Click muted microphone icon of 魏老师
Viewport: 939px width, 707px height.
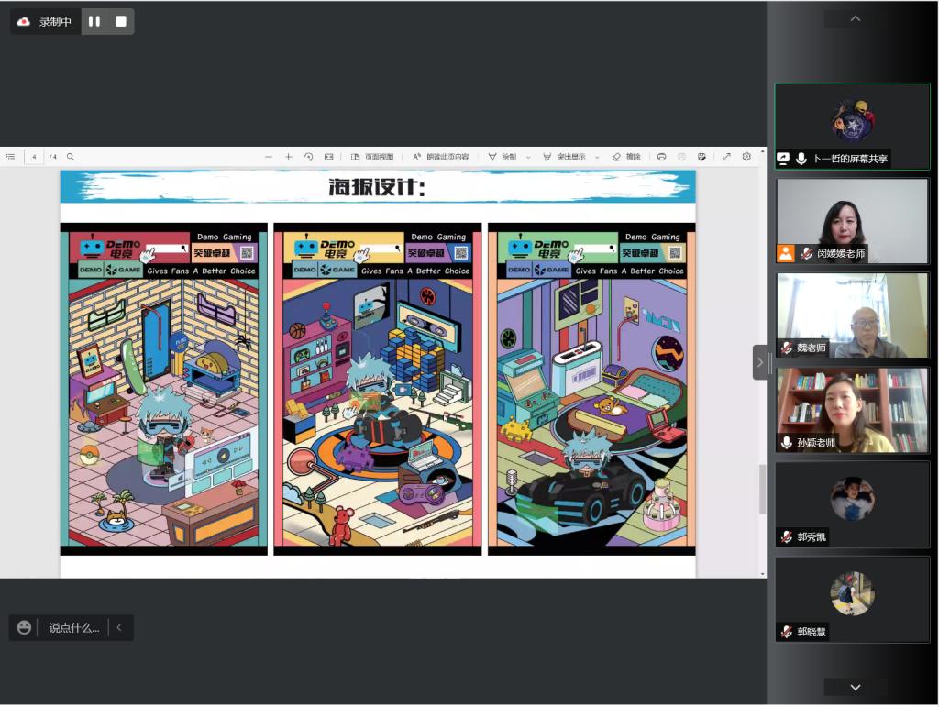click(786, 348)
